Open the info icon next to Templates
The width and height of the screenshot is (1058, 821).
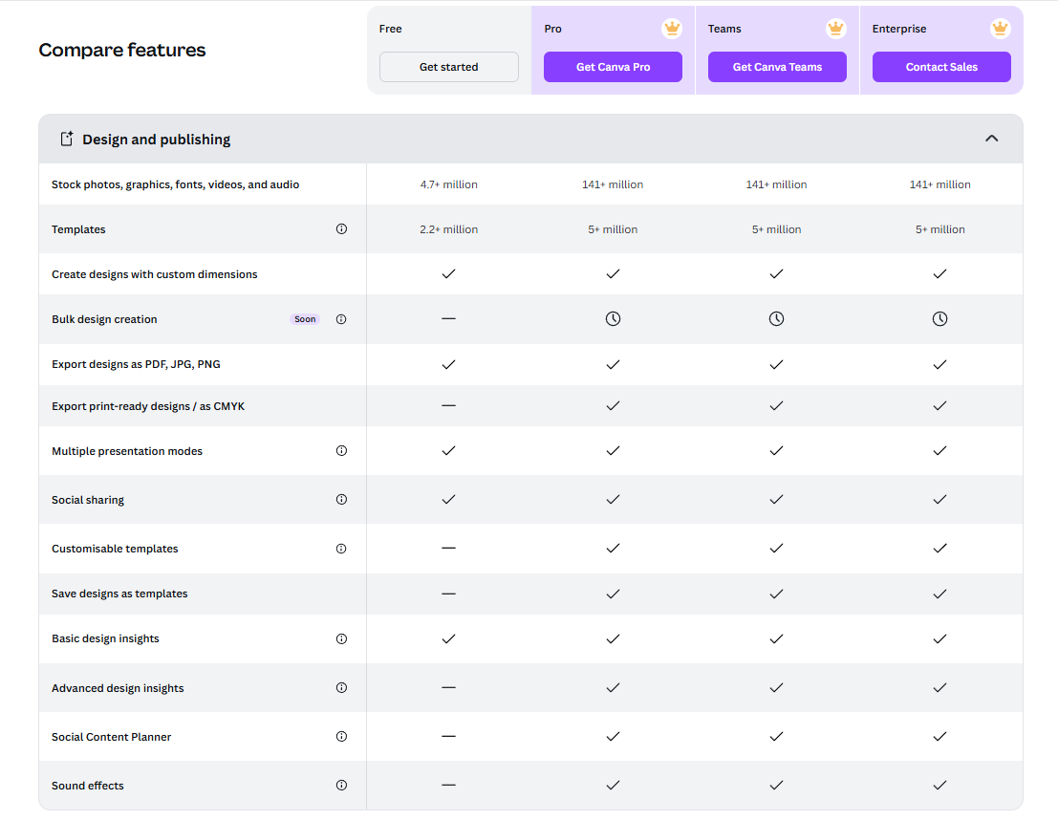[x=341, y=228]
